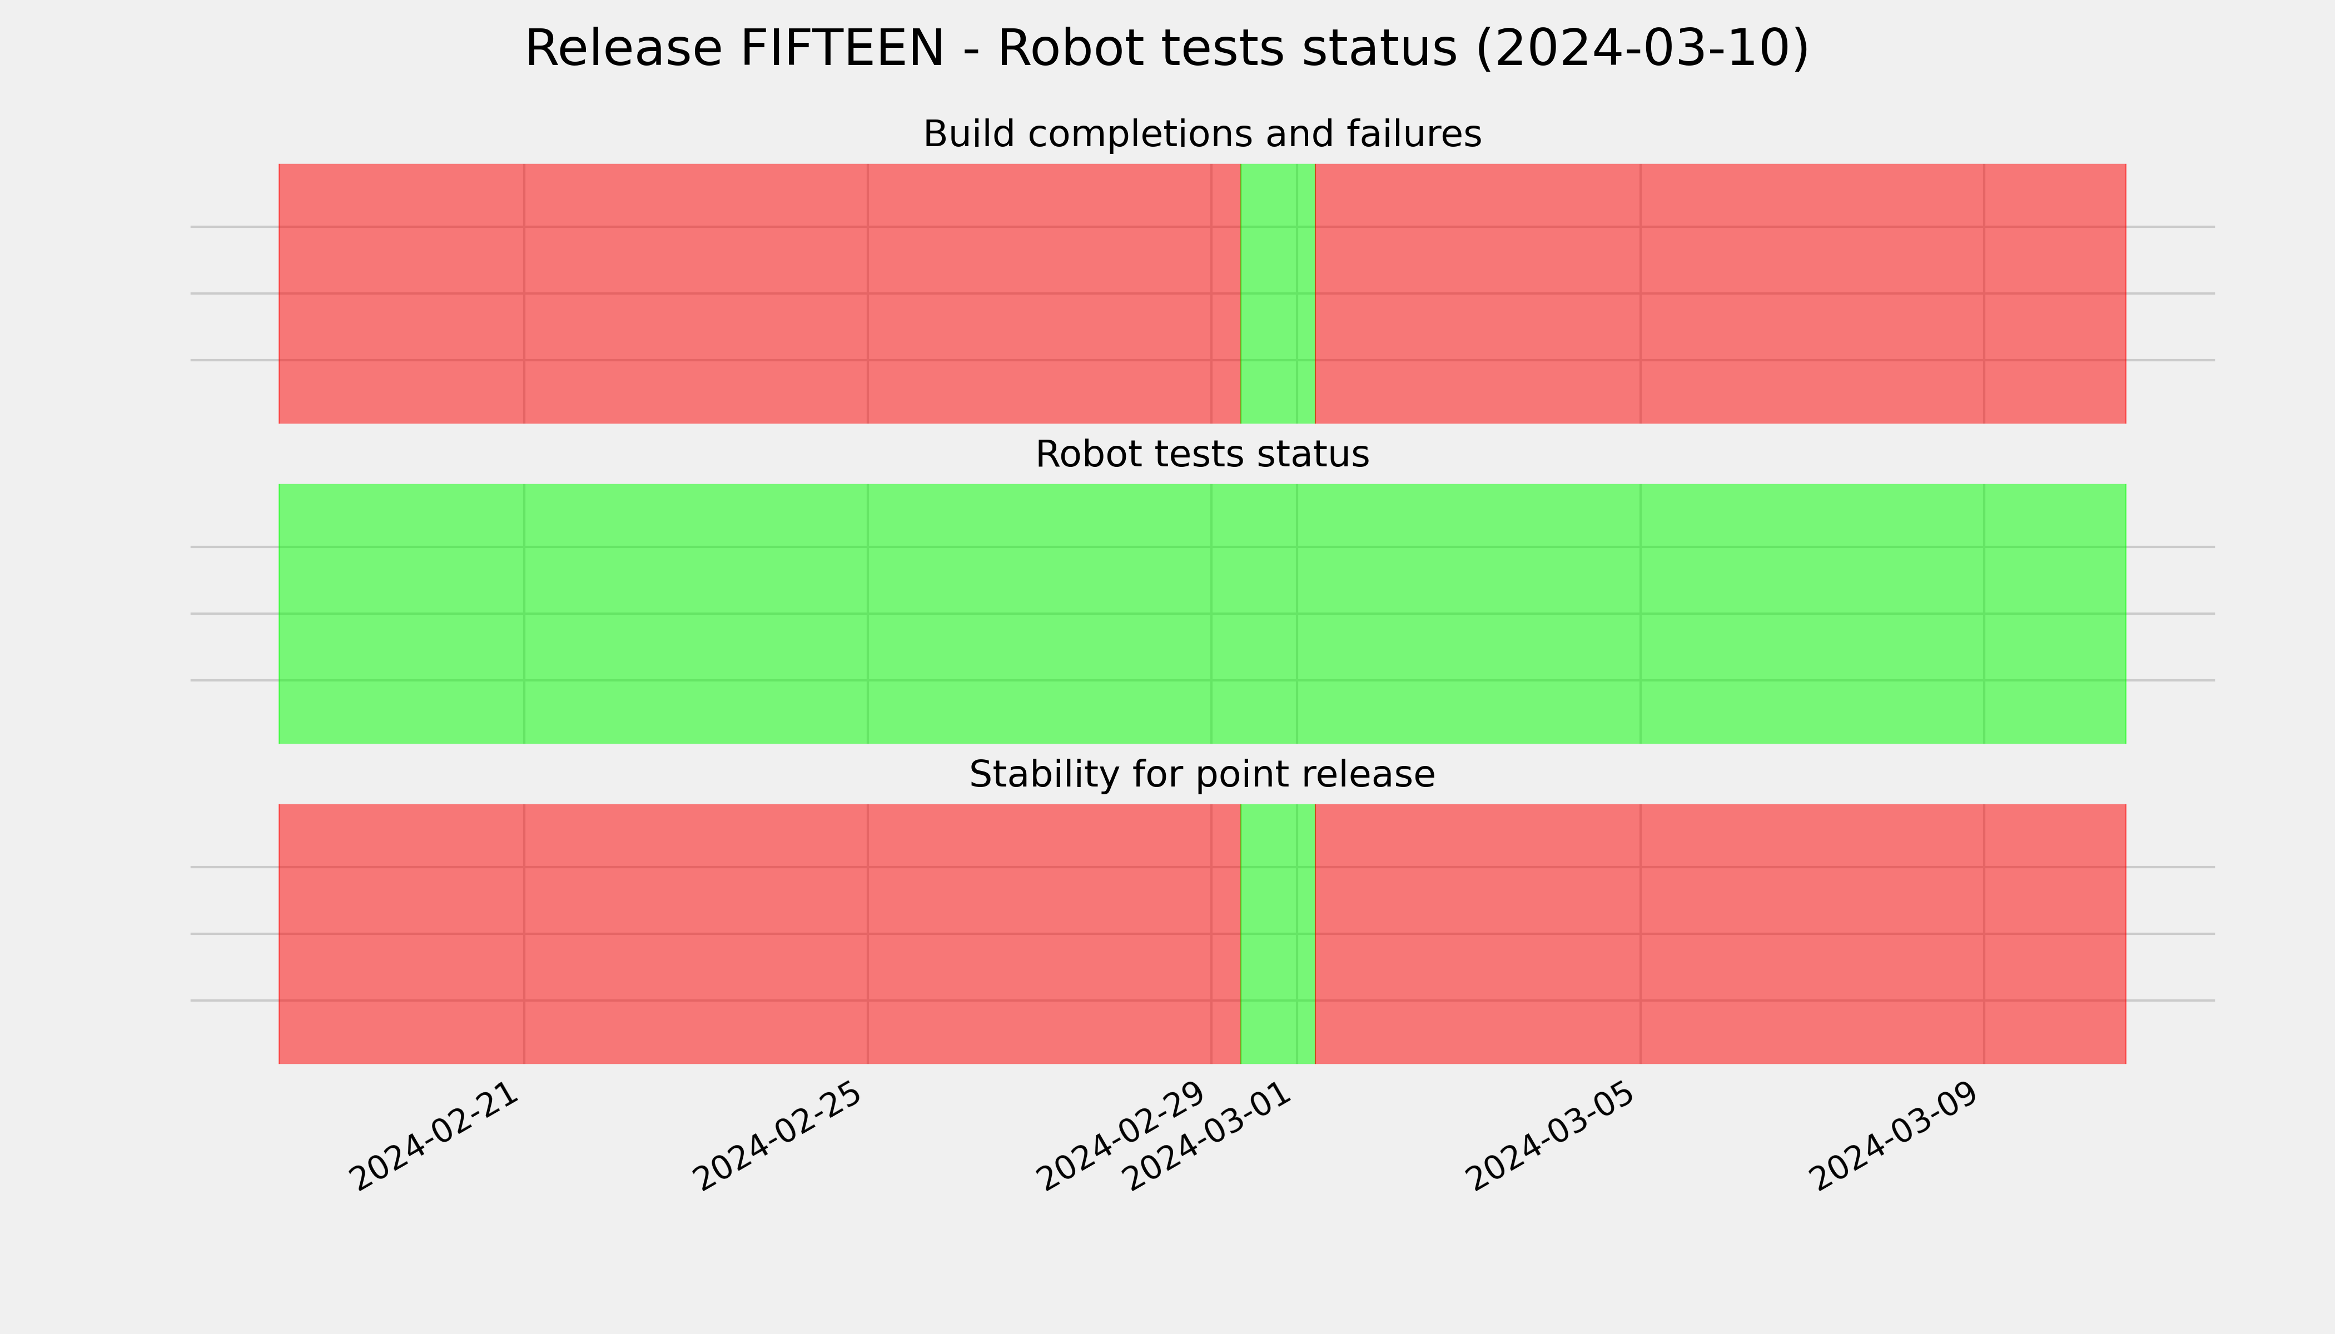Click the 2024-03-05 gridline in robot tests chart
The width and height of the screenshot is (2335, 1334).
(x=1641, y=614)
